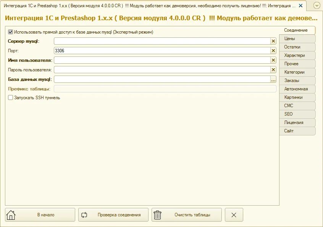The height and width of the screenshot is (227, 323).
Task: Clear the Порт field value
Action: pos(273,51)
